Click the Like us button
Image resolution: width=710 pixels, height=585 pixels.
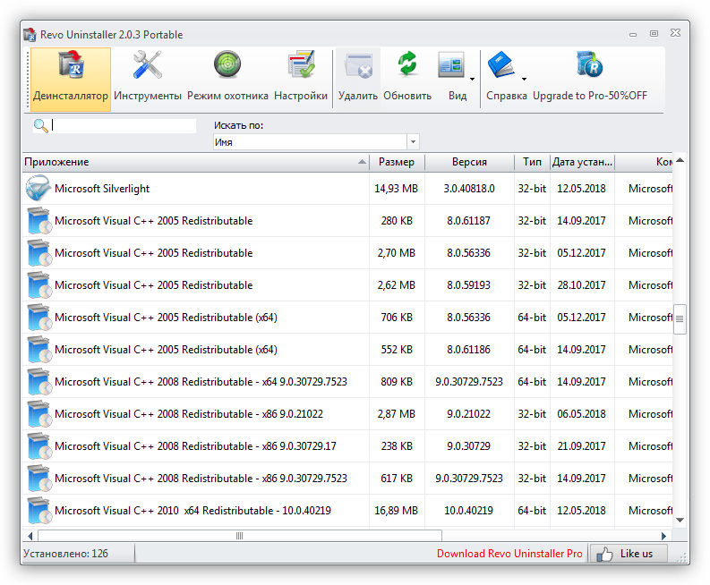tap(629, 554)
